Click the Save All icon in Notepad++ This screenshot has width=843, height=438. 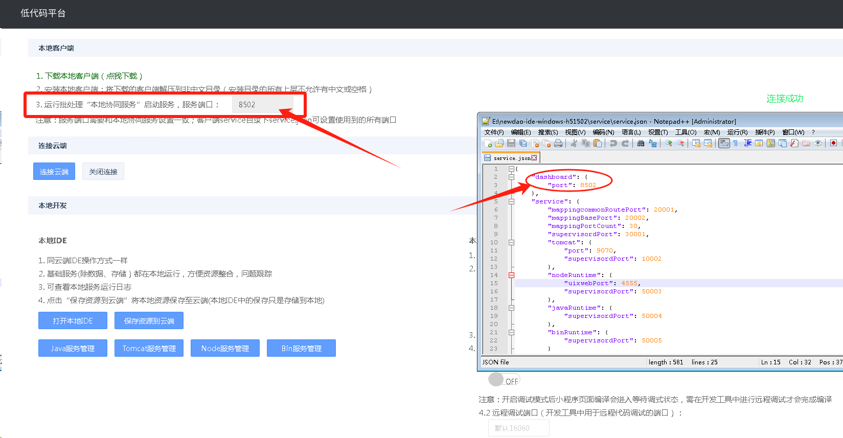(x=522, y=143)
